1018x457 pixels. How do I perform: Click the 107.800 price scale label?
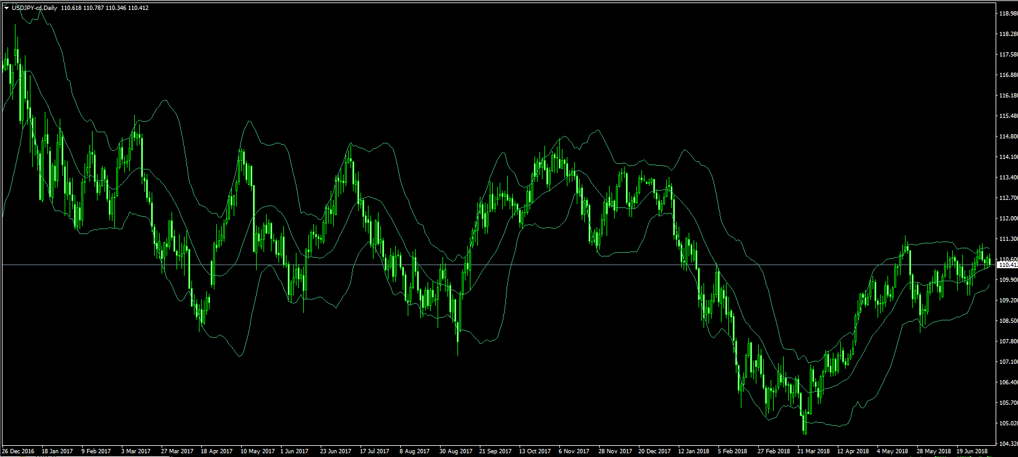tap(1007, 342)
